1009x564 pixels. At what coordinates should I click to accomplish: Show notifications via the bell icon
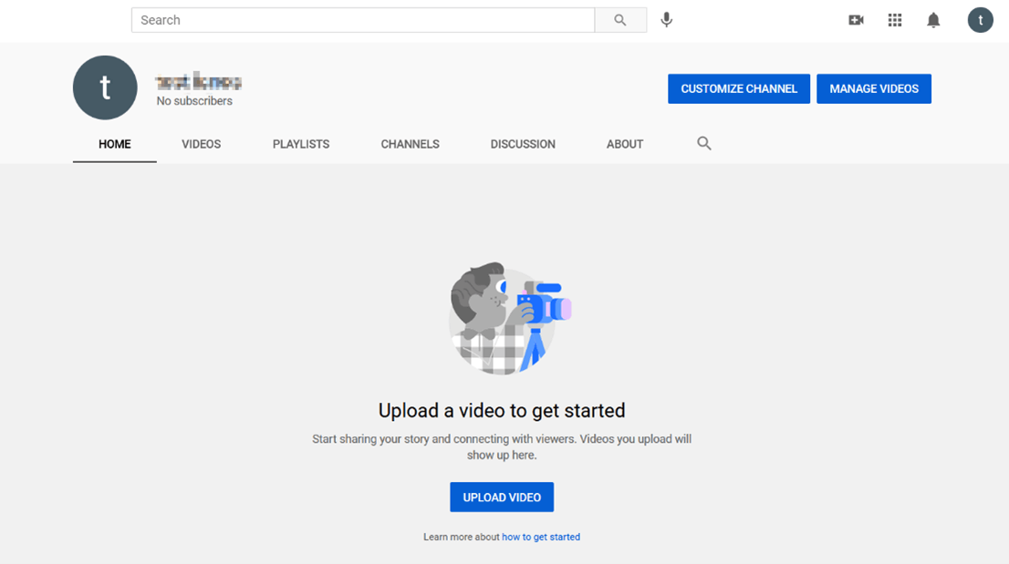pos(933,20)
